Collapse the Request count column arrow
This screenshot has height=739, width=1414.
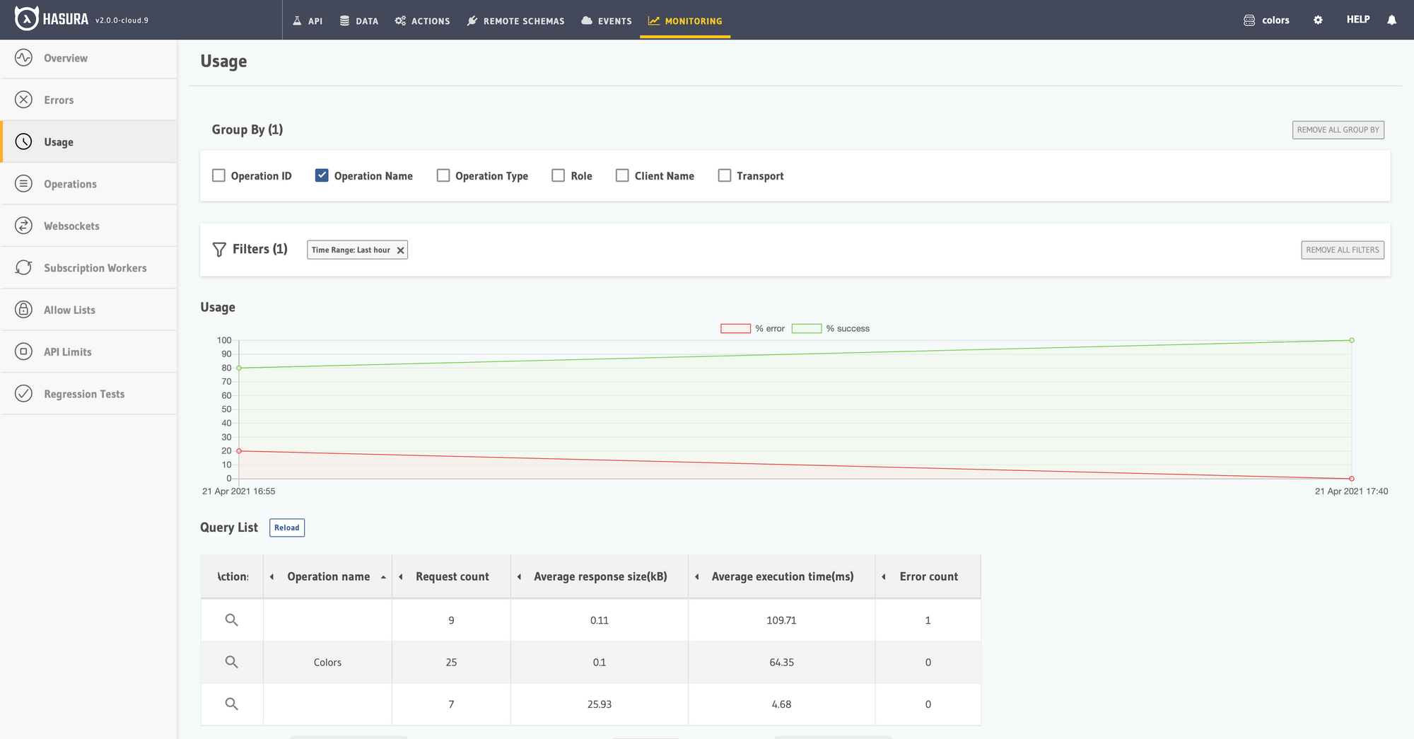[x=401, y=577]
